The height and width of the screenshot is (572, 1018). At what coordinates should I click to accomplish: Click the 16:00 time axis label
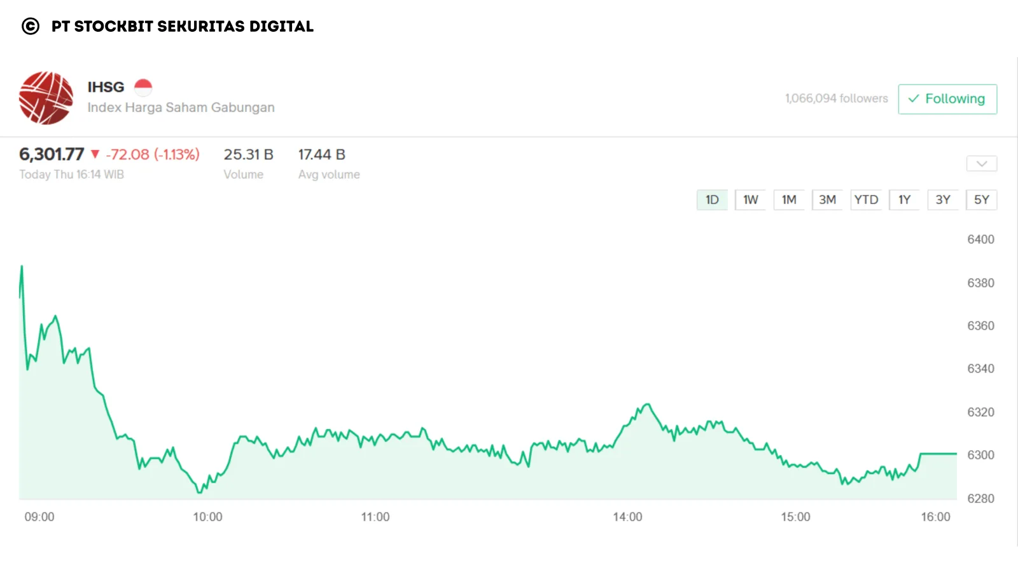click(x=936, y=517)
